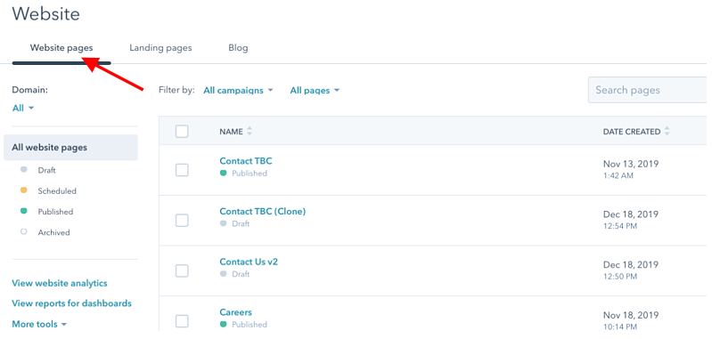
Task: Click View website analytics link
Action: (60, 283)
